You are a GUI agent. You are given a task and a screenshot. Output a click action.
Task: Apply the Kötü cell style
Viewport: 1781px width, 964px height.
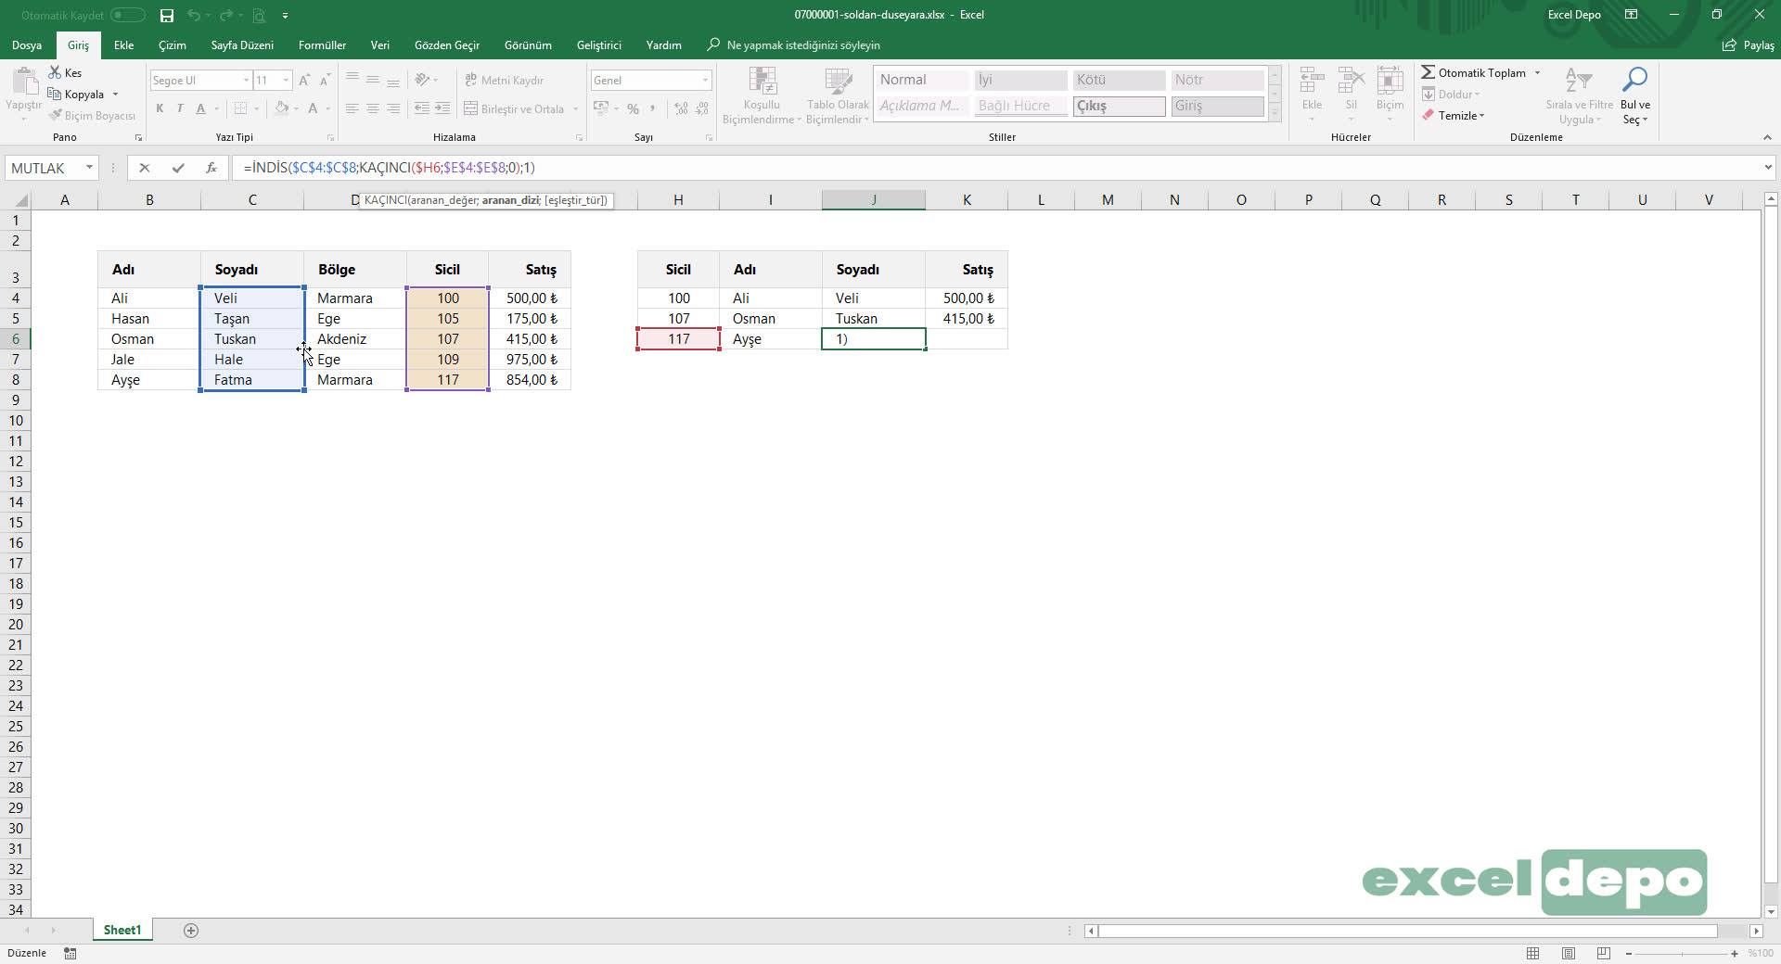click(1119, 80)
